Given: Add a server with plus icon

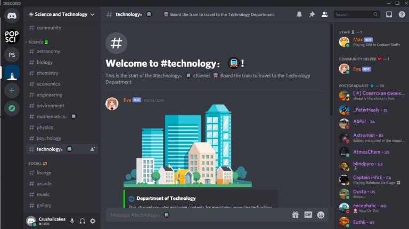Looking at the screenshot, I should (12, 90).
